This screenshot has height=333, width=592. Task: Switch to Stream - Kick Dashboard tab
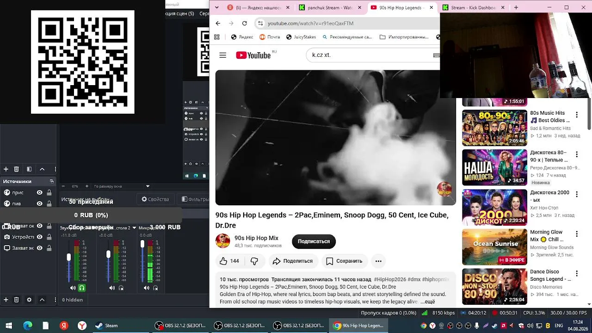[x=473, y=7]
